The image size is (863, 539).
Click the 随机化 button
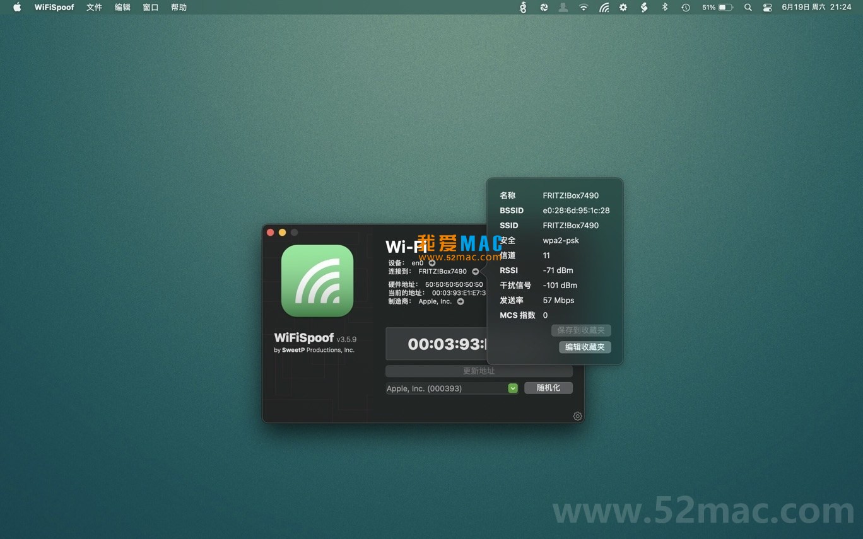[x=548, y=388]
